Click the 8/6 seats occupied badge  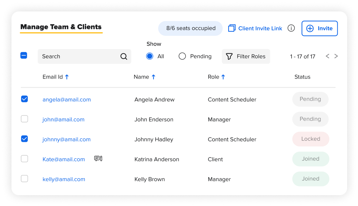[x=190, y=28]
